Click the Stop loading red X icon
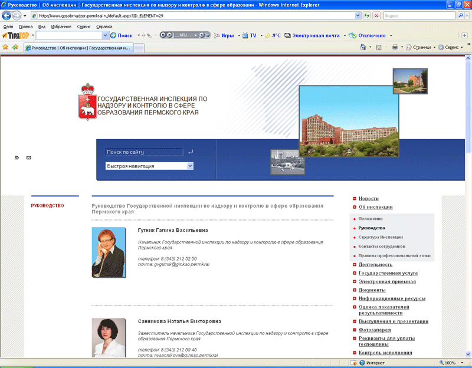The image size is (472, 368). point(376,15)
